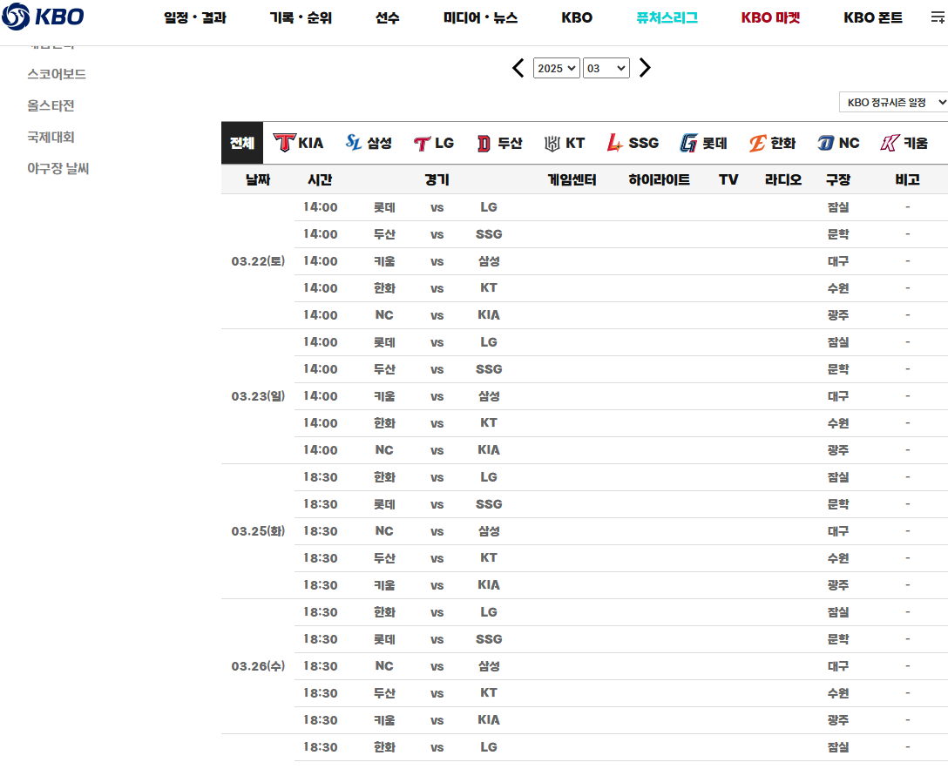
Task: Select the 두산 team filter logo
Action: [x=498, y=142]
